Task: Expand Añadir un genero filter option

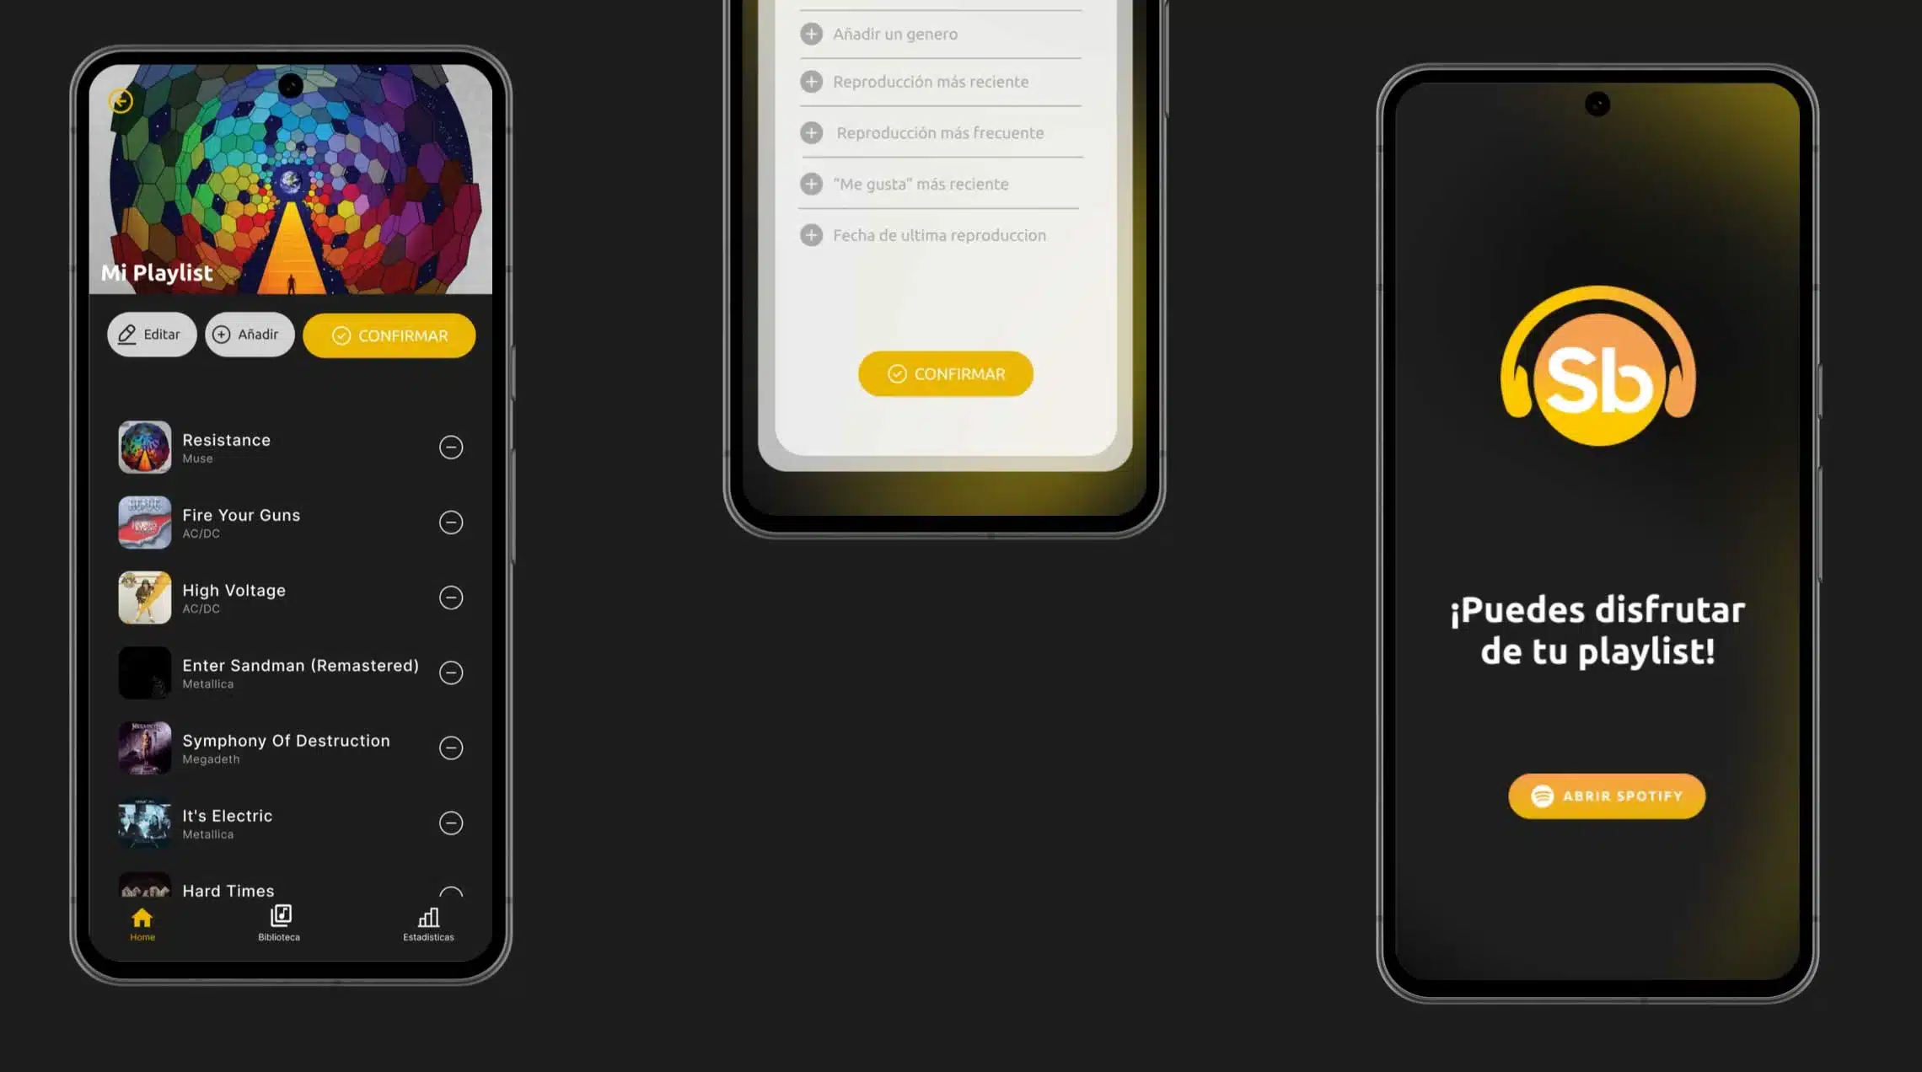Action: [810, 33]
